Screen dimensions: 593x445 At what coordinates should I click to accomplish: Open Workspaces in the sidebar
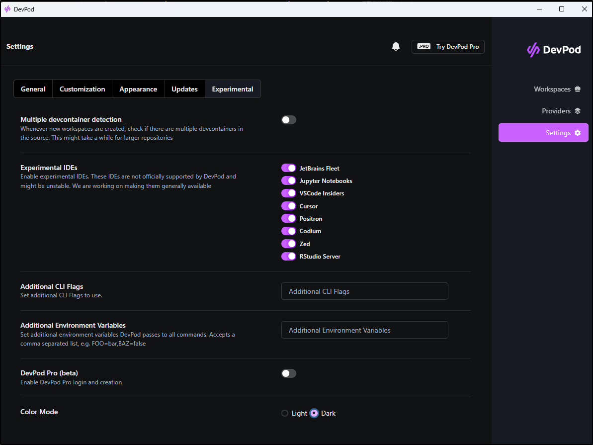(x=557, y=89)
